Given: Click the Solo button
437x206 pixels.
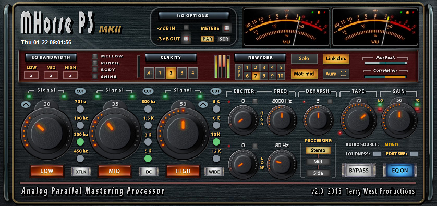Looking at the screenshot, I should 304,59.
